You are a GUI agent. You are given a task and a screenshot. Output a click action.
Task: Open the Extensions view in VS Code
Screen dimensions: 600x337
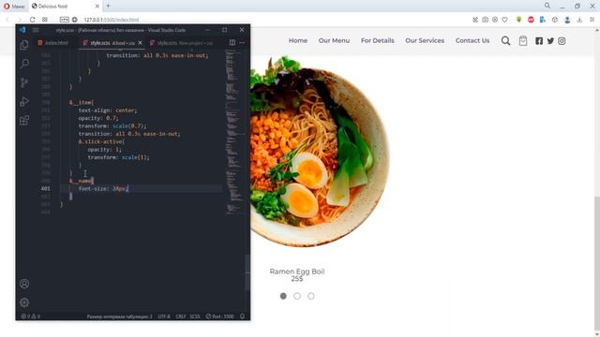pyautogui.click(x=24, y=121)
